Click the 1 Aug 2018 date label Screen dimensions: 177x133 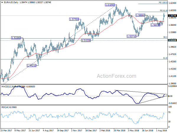(162, 131)
